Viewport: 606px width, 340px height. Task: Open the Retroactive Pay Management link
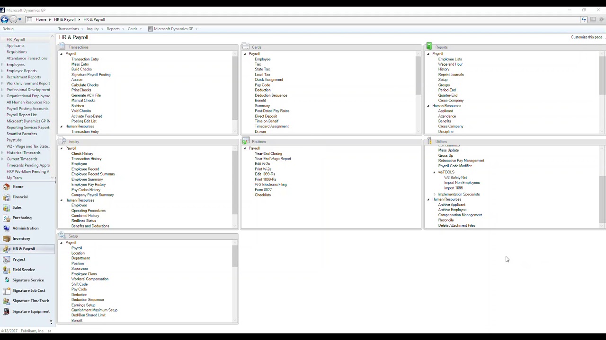461,161
